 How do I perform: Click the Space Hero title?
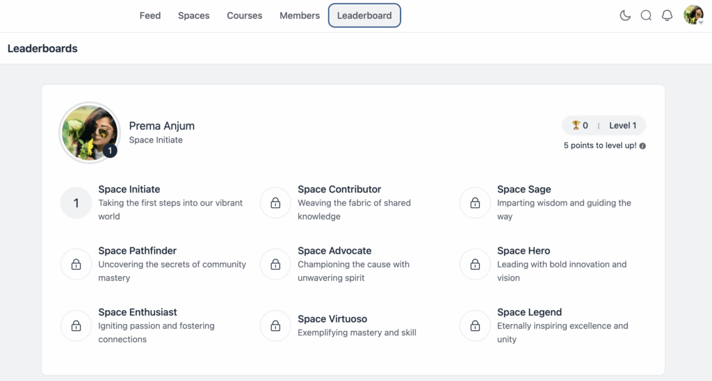click(x=523, y=250)
